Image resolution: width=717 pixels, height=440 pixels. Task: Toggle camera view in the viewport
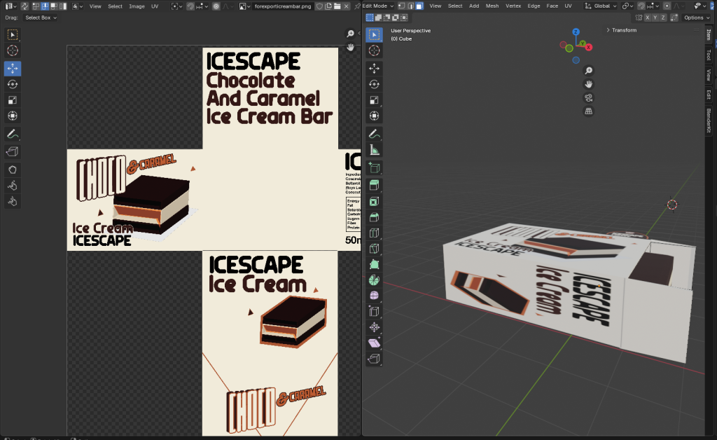[589, 97]
